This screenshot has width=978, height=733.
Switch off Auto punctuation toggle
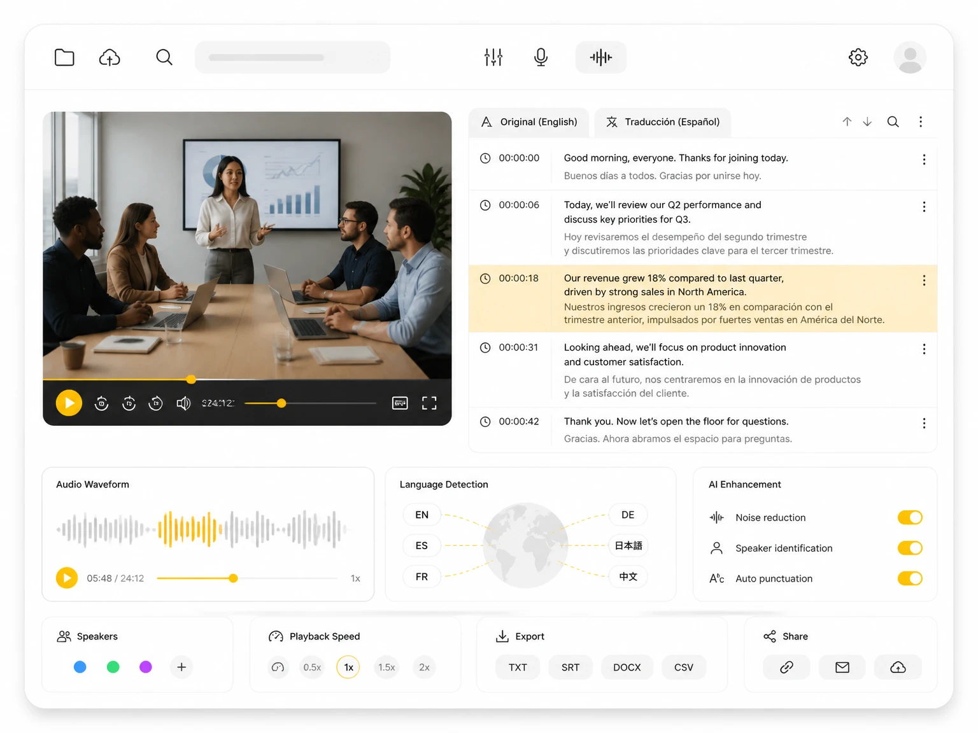(910, 578)
